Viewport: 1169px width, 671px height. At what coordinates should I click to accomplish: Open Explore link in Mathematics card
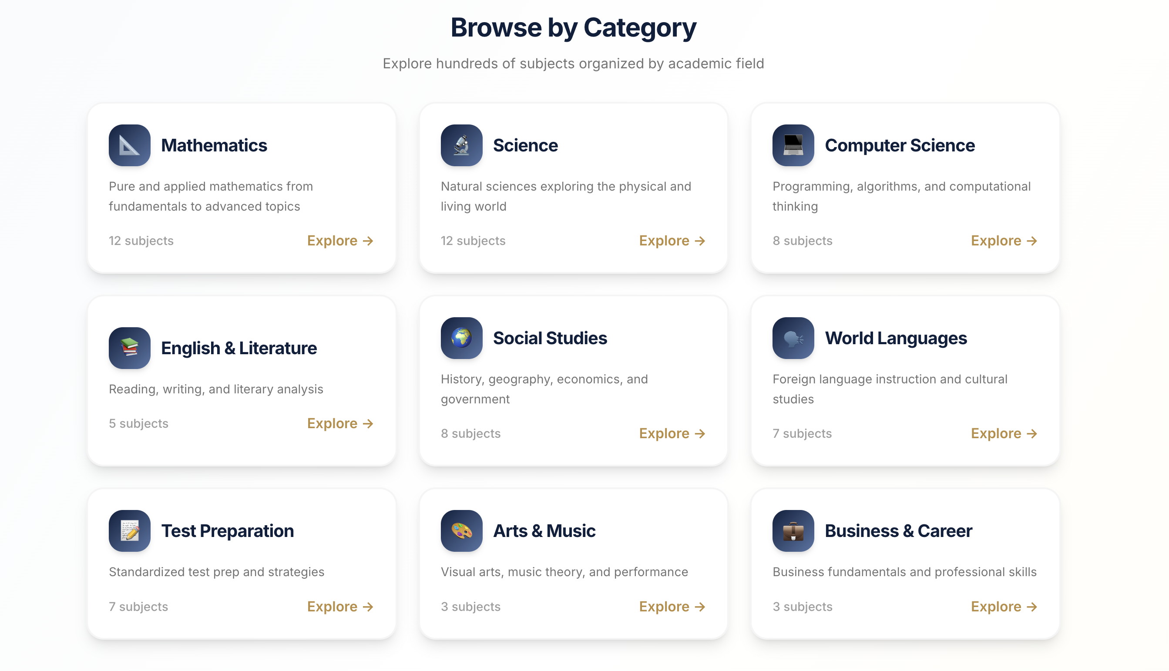(340, 241)
